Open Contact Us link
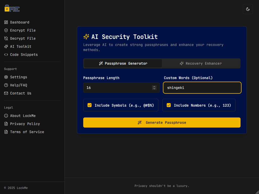 point(18,93)
